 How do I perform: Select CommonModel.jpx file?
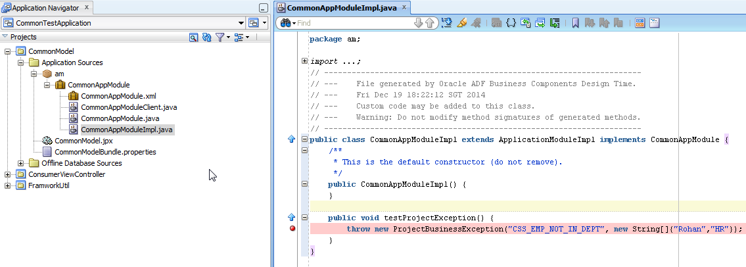pos(83,141)
